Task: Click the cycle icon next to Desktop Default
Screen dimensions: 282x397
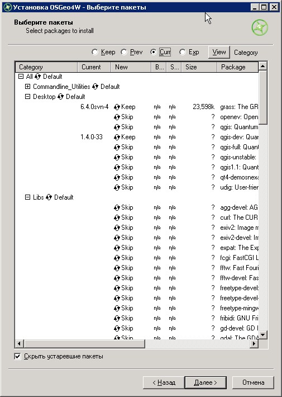Action: [x=60, y=97]
